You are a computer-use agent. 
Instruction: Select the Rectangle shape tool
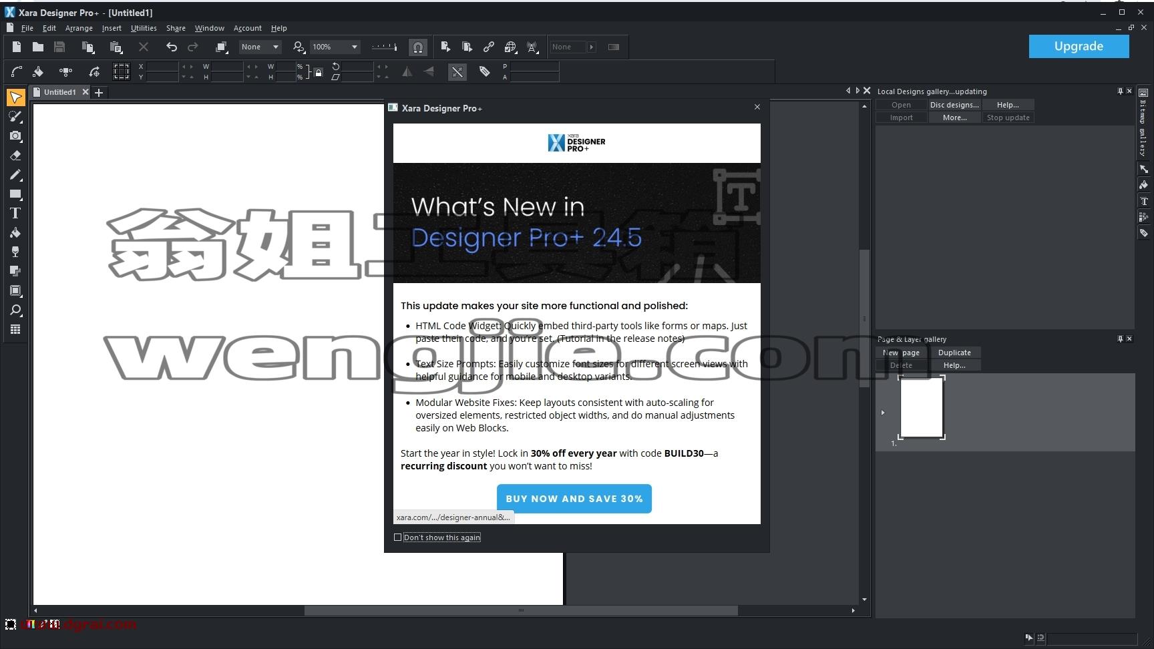15,194
